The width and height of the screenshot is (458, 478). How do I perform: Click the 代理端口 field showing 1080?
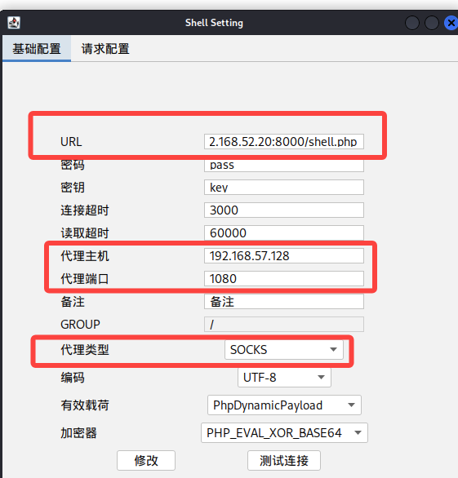(x=284, y=279)
